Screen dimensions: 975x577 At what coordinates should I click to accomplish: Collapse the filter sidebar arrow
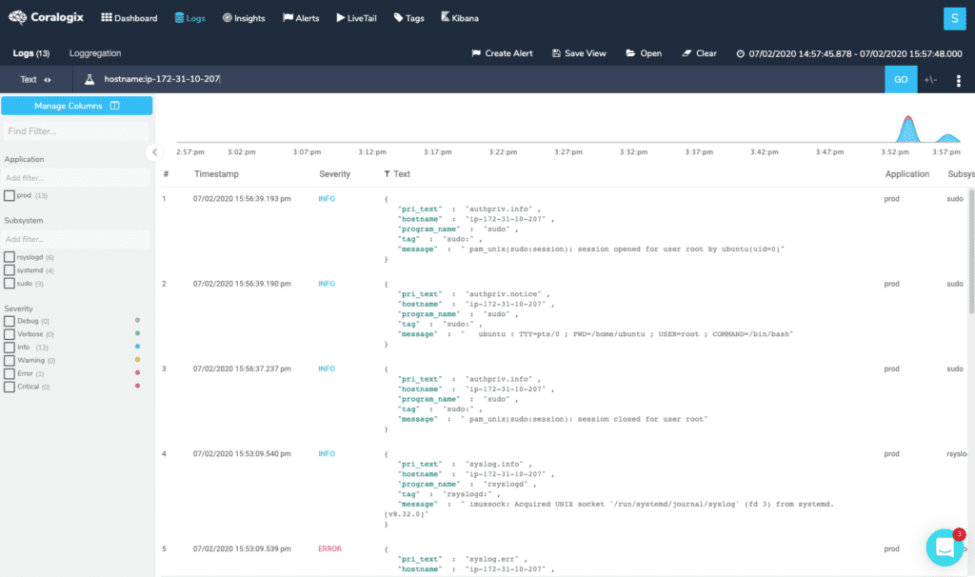pos(154,152)
